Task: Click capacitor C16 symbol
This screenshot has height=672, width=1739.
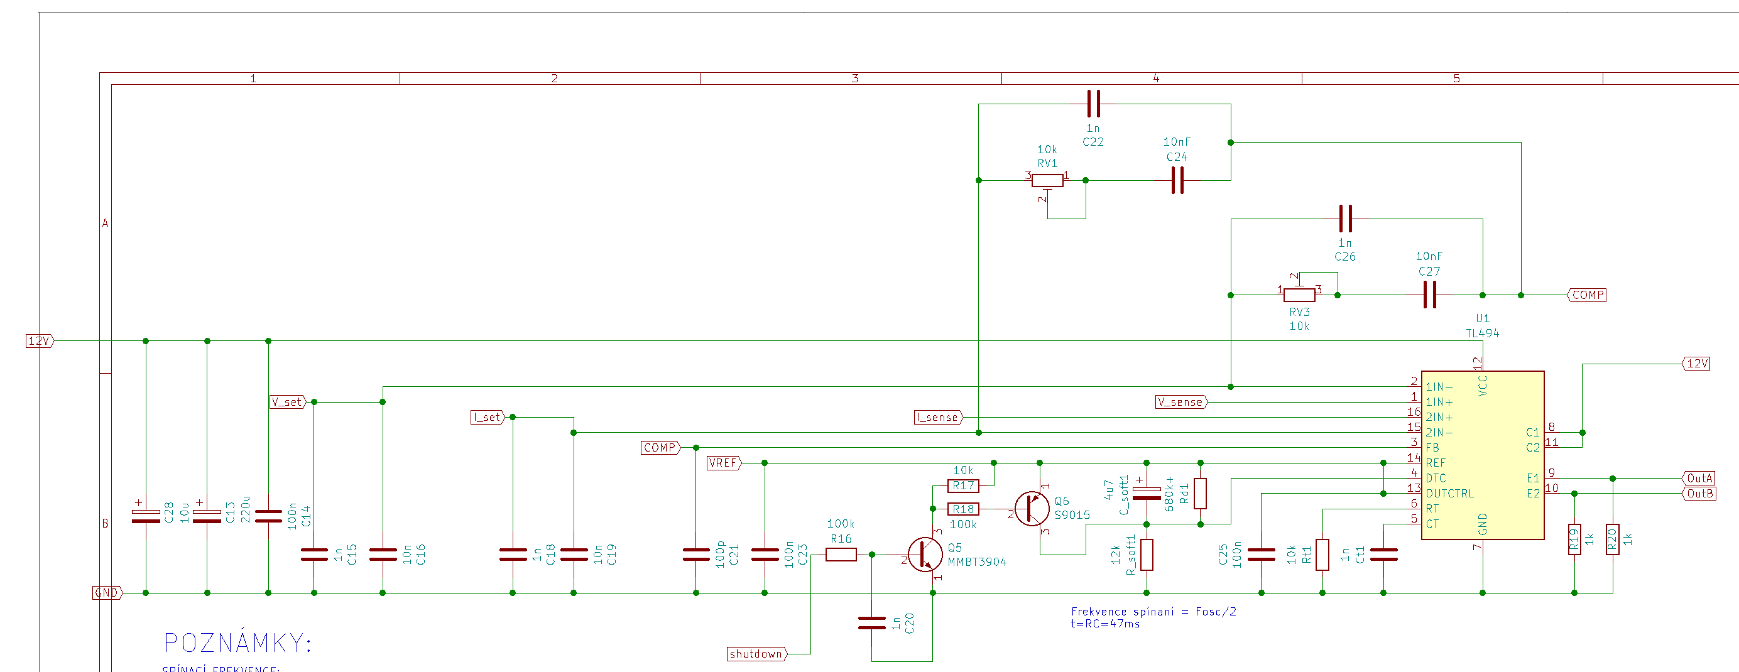Action: tap(383, 555)
